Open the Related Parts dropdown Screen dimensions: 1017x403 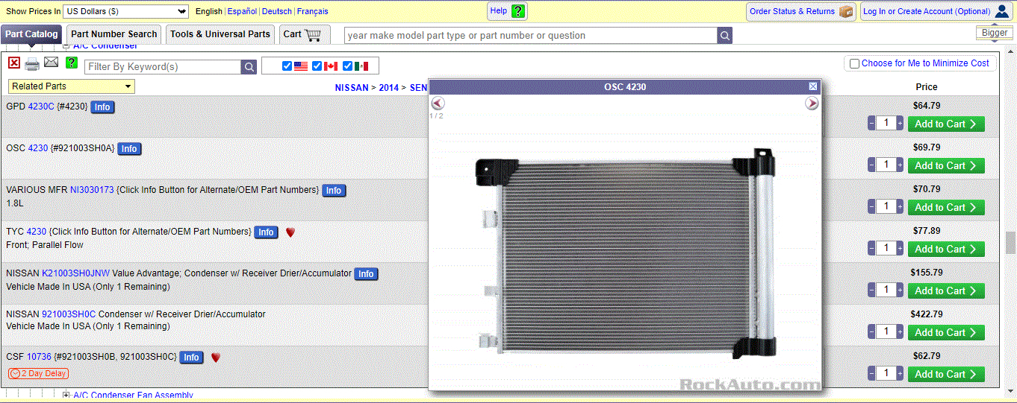point(72,86)
